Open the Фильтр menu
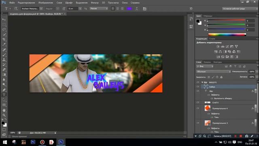Image resolution: width=259 pixels, height=146 pixels. pos(95,3)
